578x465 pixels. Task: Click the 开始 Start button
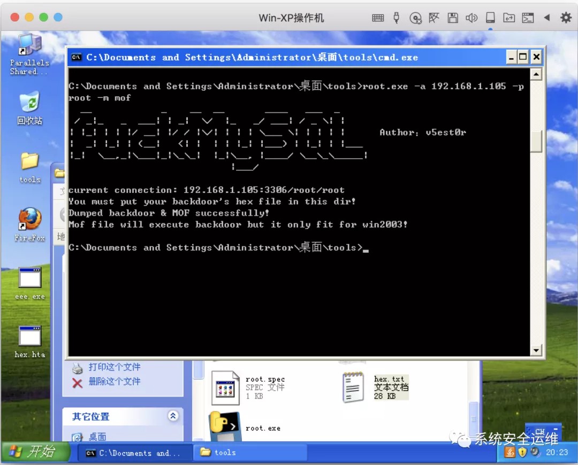35,452
